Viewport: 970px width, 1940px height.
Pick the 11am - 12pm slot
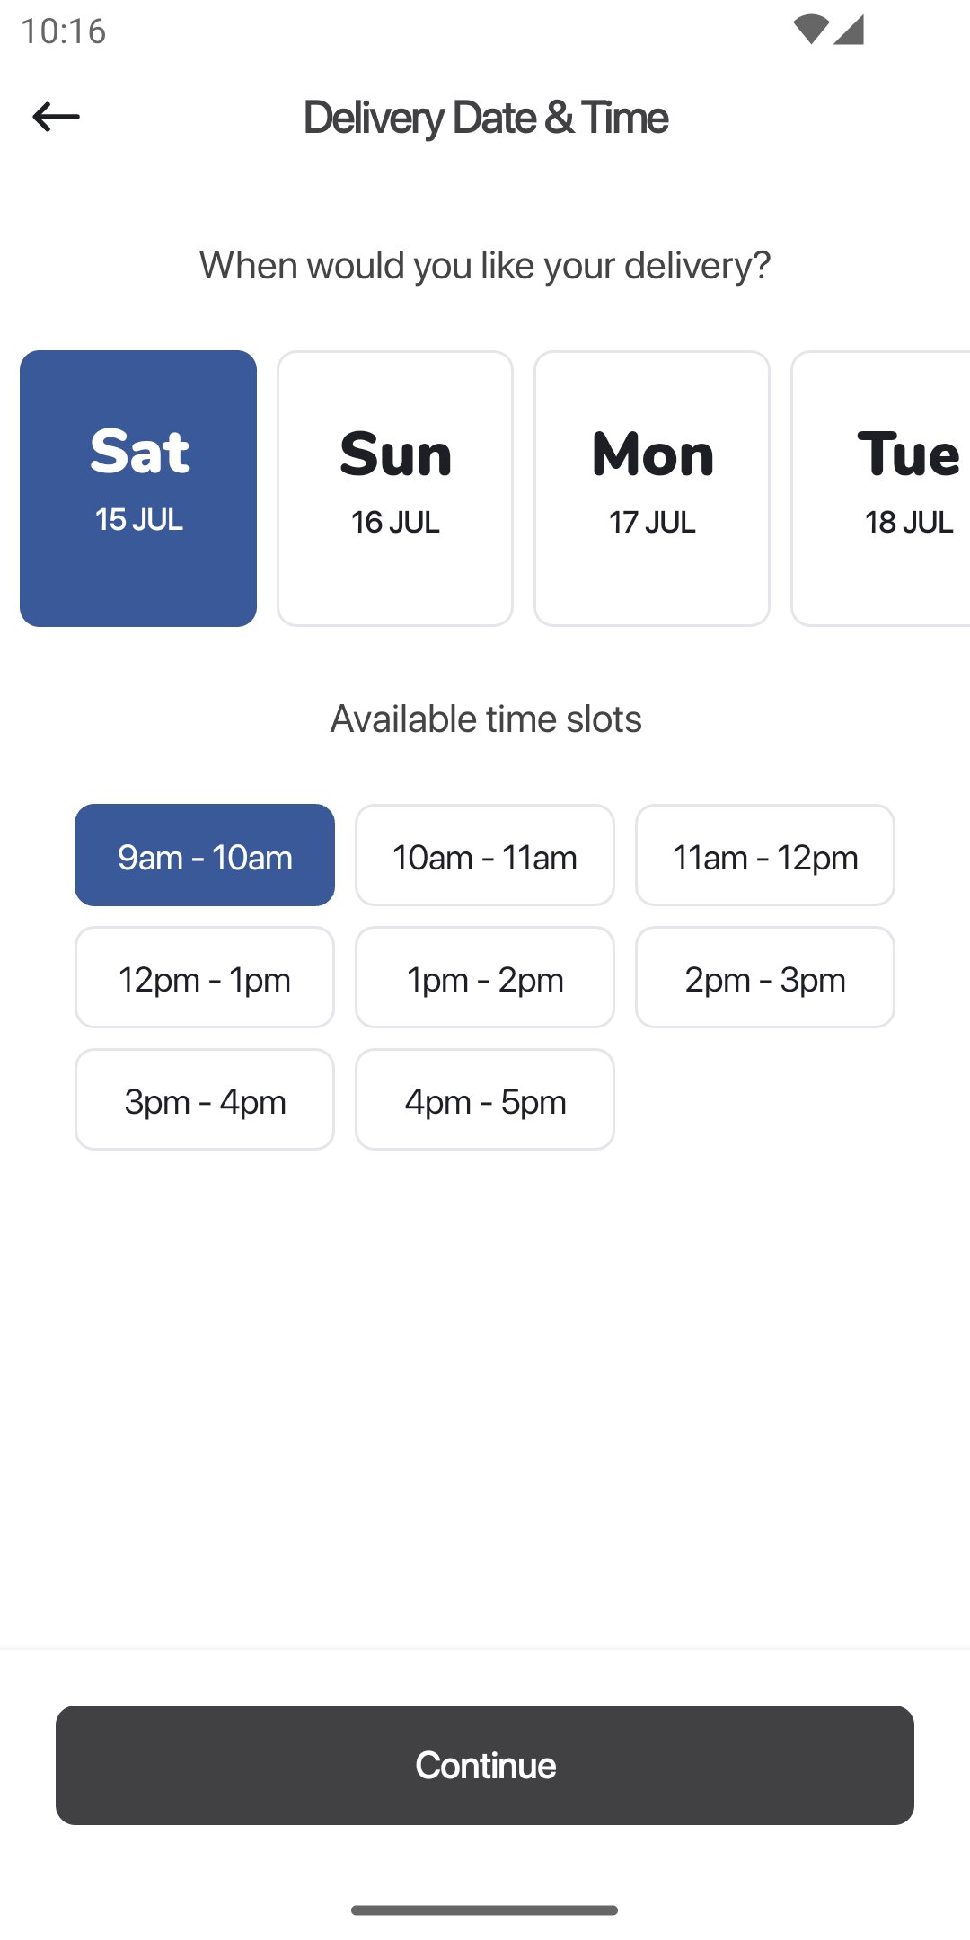(765, 855)
